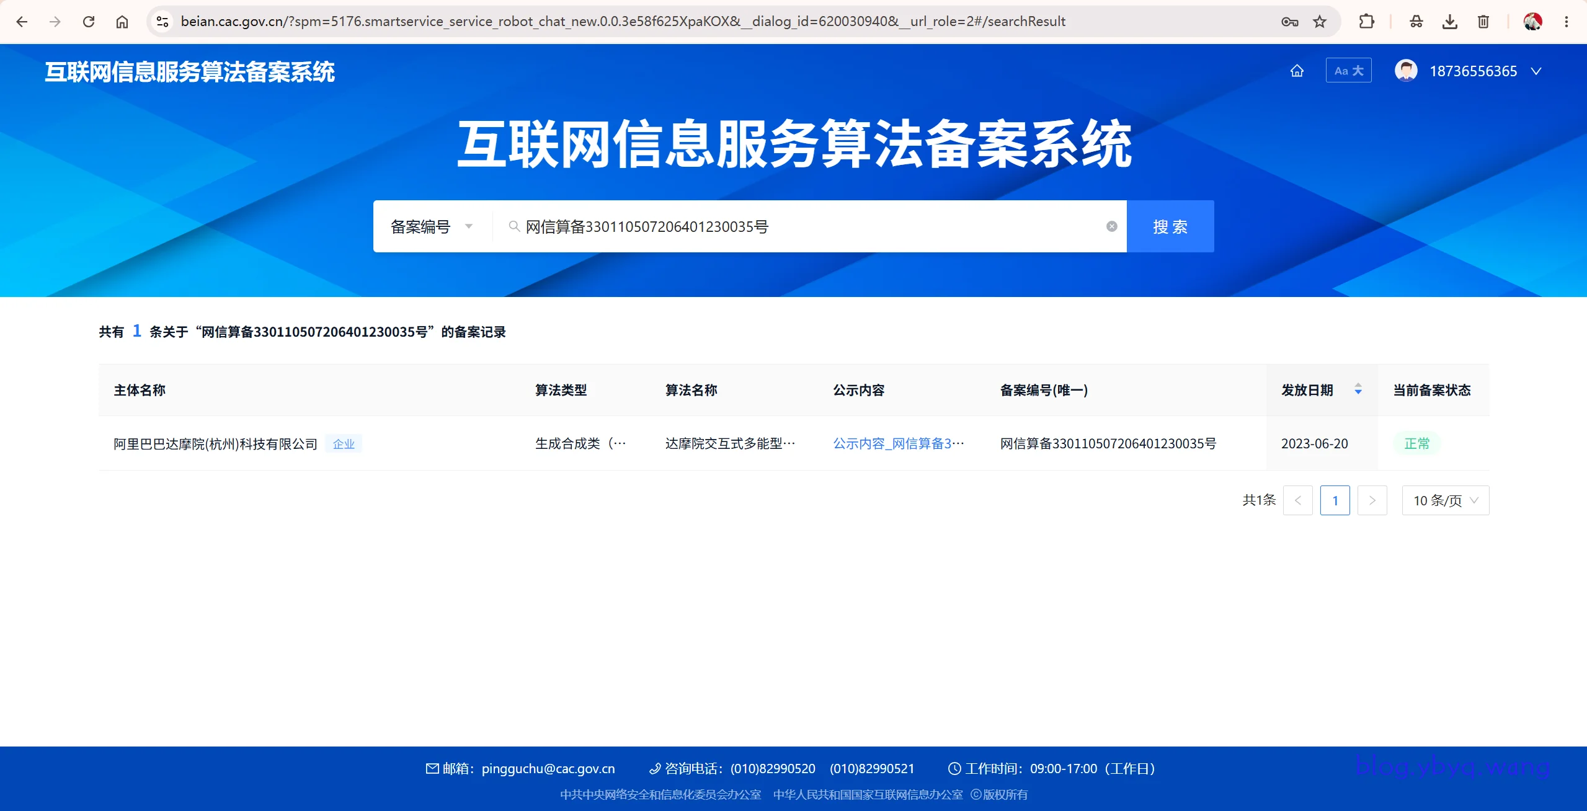Open the browser downloads
Image resolution: width=1587 pixels, height=811 pixels.
(x=1450, y=22)
